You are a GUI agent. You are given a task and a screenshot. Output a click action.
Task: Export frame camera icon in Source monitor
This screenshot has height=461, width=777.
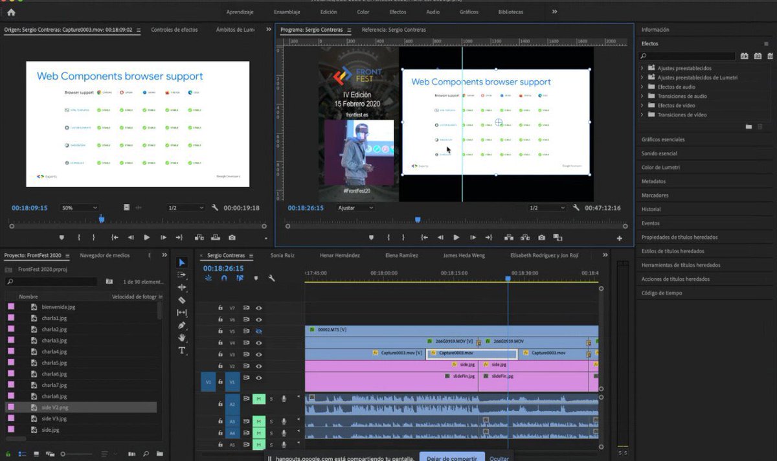click(232, 238)
